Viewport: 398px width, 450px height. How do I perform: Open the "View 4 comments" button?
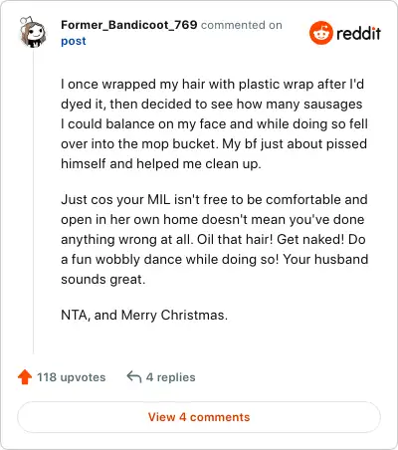click(x=199, y=417)
